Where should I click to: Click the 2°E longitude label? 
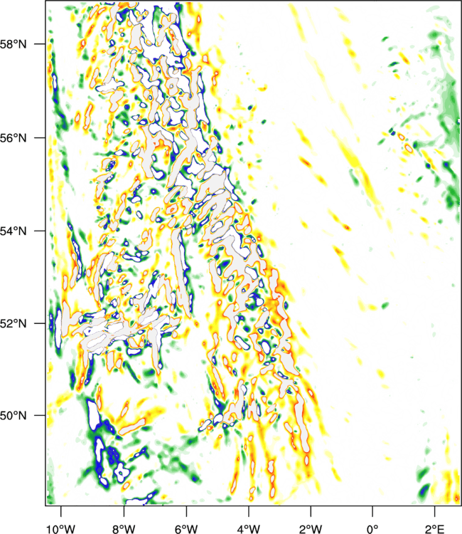coord(434,529)
